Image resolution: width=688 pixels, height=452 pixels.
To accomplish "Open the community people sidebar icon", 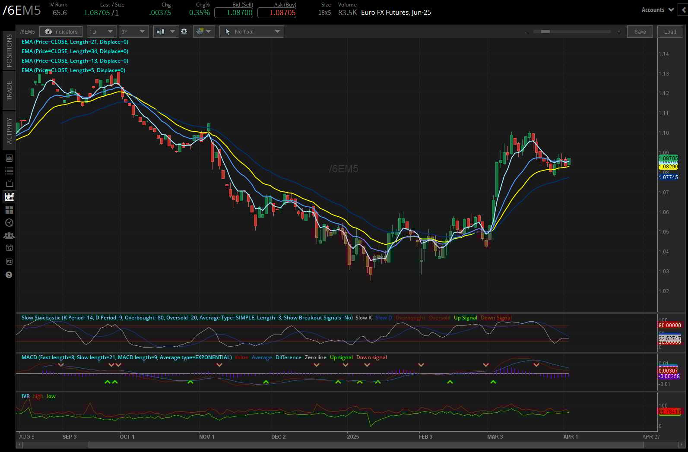I will (9, 236).
